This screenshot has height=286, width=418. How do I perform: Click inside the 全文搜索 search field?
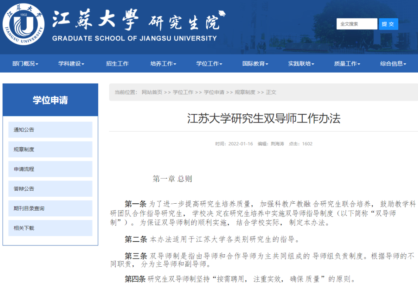356,24
